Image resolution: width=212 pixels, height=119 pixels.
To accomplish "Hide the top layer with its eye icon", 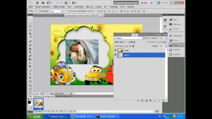I will pos(115,50).
